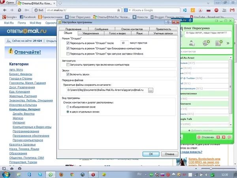This screenshot has height=178, width=237.
Task: Click home icon in Mail.Ru Agent header
Action: coord(190,20)
